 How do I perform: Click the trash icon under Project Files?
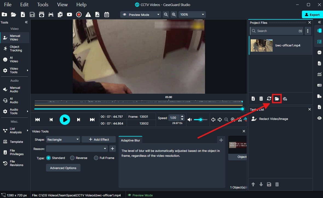pyautogui.click(x=261, y=99)
